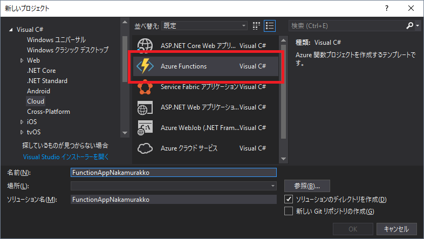The image size is (424, 239).
Task: Click the solution name input field
Action: pyautogui.click(x=174, y=199)
